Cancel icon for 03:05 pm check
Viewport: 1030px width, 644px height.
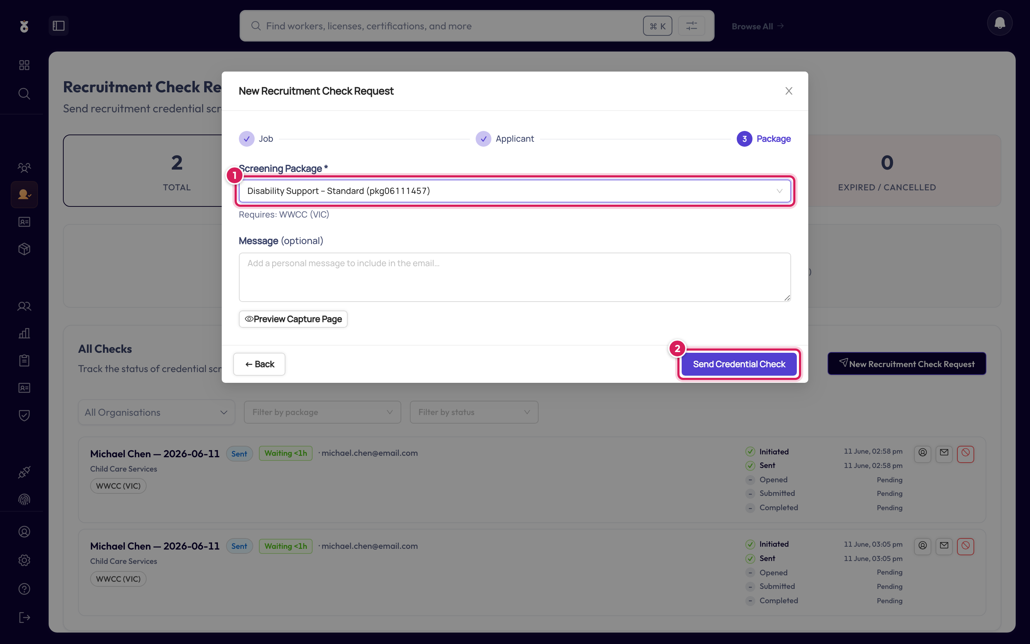(x=965, y=546)
